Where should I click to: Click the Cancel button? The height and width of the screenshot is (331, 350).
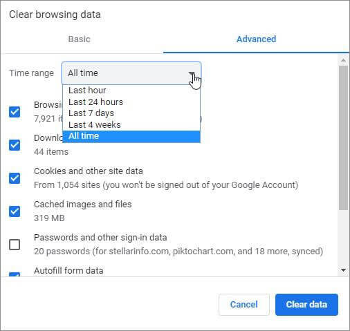pos(244,305)
